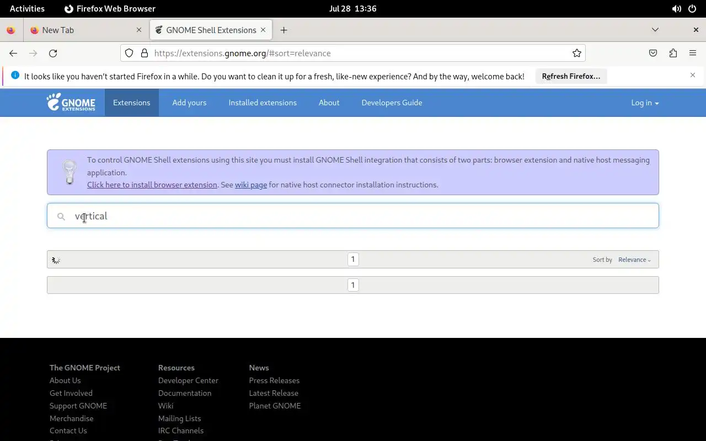Click the Forward navigation arrow
Image resolution: width=706 pixels, height=441 pixels.
pos(33,53)
